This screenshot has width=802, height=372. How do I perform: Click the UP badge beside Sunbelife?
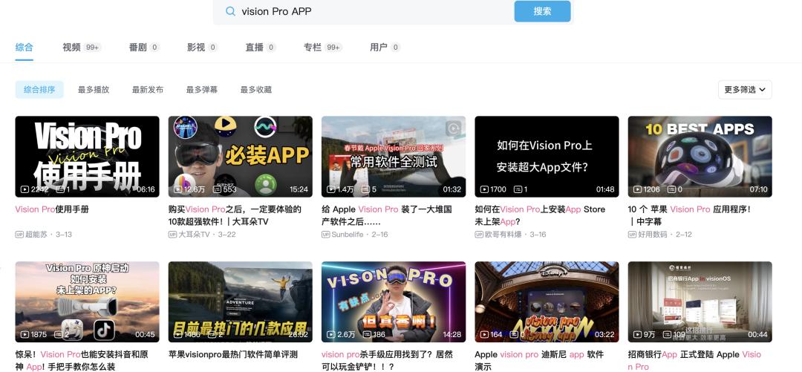[326, 235]
